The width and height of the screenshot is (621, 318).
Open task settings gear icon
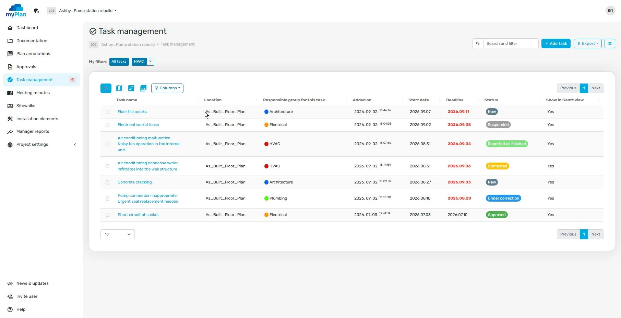click(610, 43)
